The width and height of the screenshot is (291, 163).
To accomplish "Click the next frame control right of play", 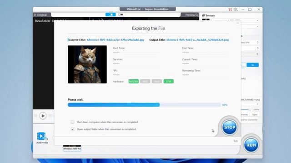I will pos(50,116).
